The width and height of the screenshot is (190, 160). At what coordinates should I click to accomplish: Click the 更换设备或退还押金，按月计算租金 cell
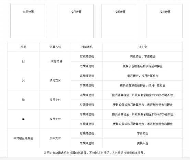tap(143, 85)
